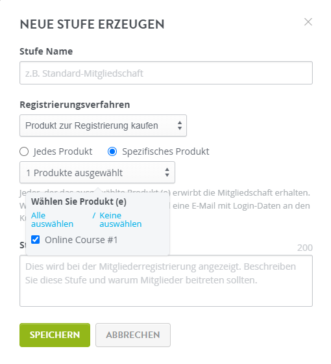The height and width of the screenshot is (364, 331).
Task: Select the Jedes Produkt radio button
Action: coord(24,151)
